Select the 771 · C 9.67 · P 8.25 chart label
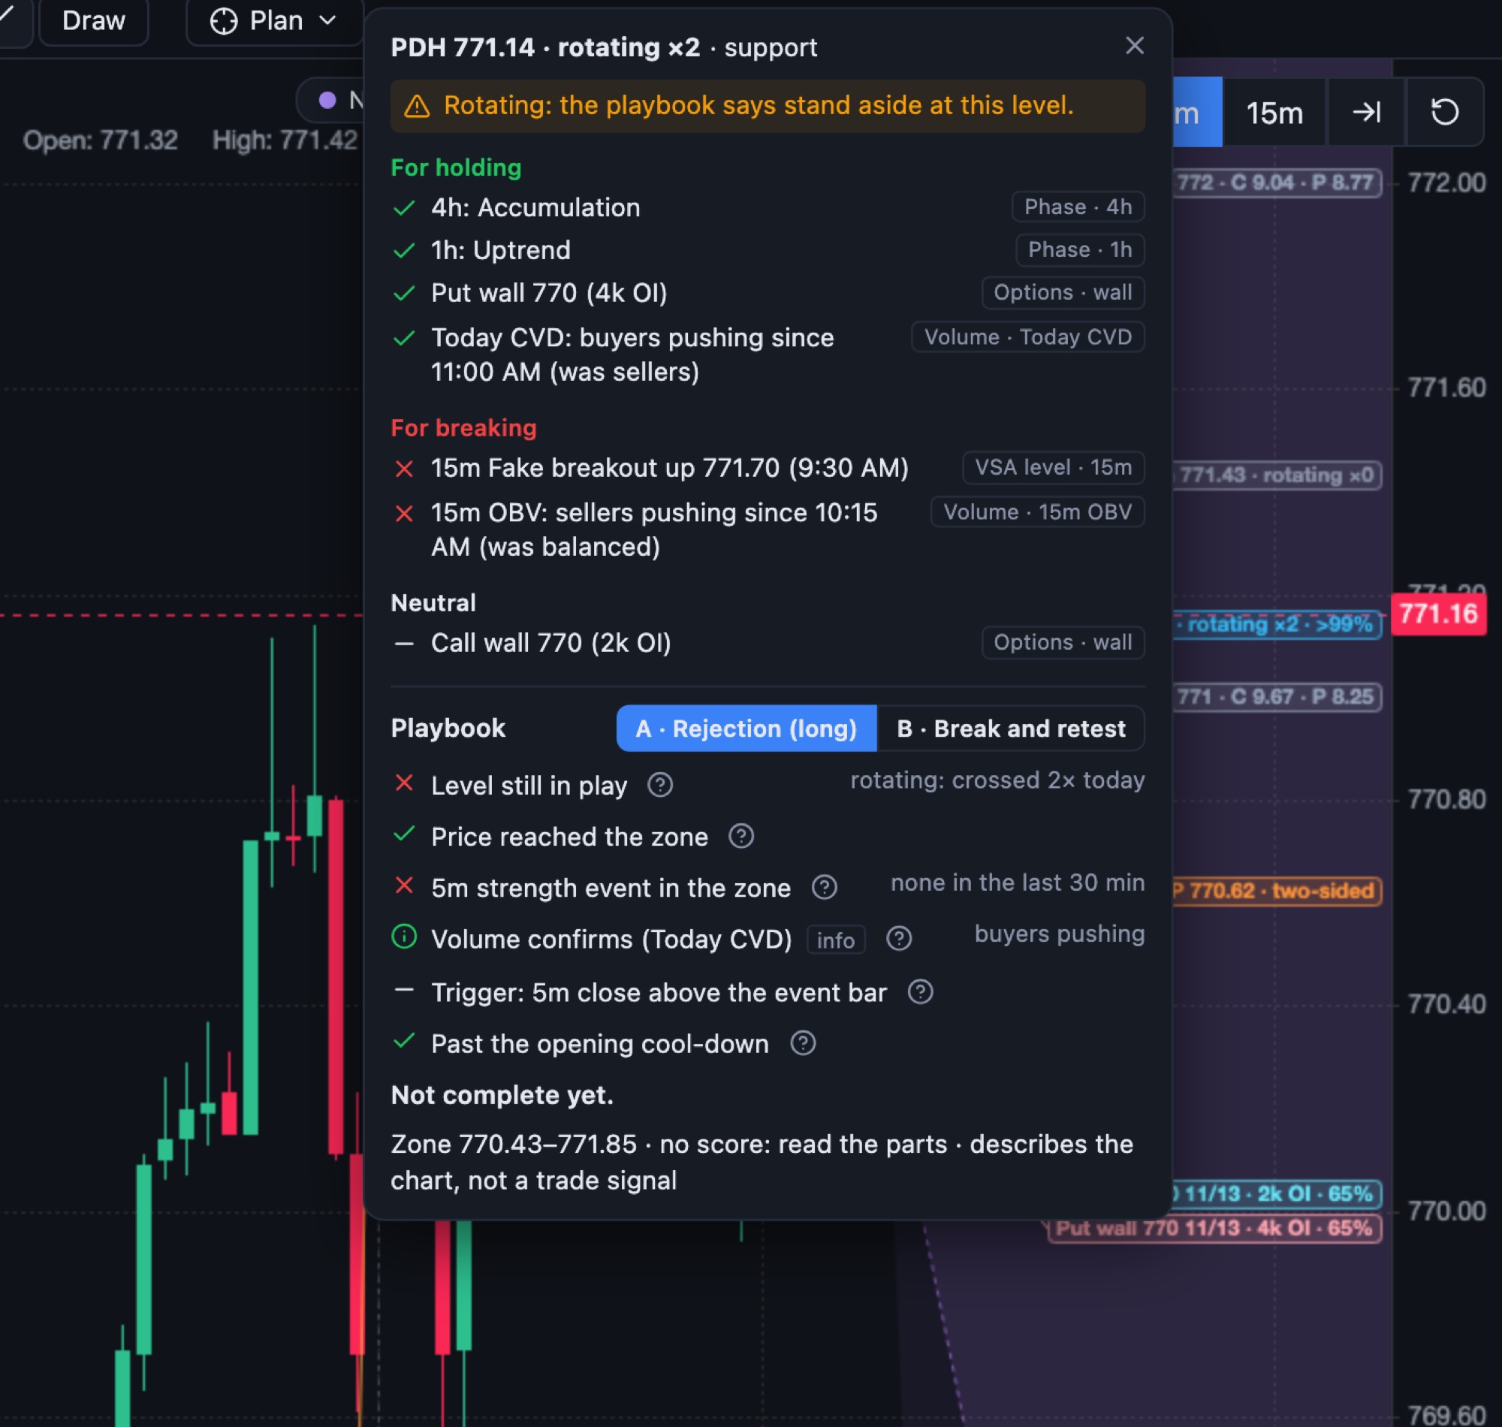The image size is (1502, 1427). 1276,697
